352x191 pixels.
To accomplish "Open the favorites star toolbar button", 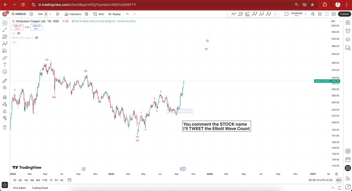I will click(x=5, y=185).
